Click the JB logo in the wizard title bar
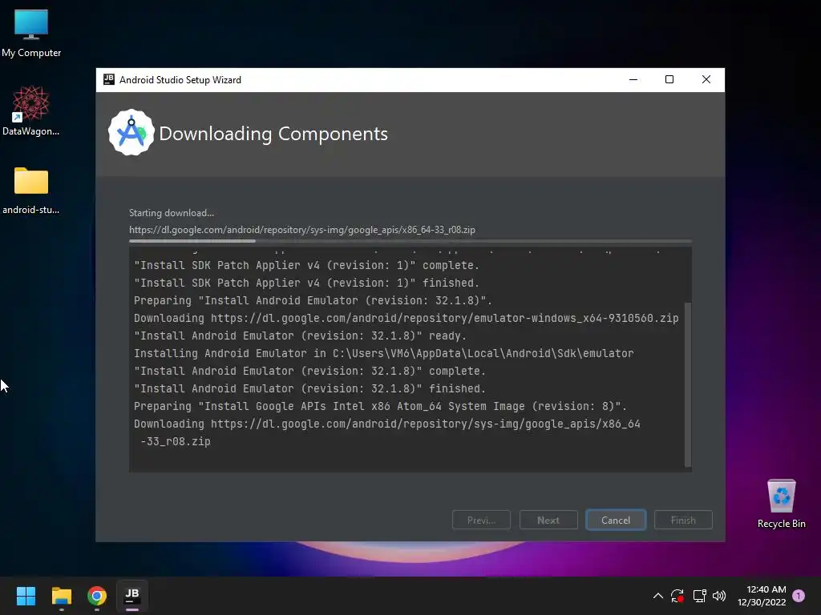This screenshot has width=821, height=615. [109, 79]
